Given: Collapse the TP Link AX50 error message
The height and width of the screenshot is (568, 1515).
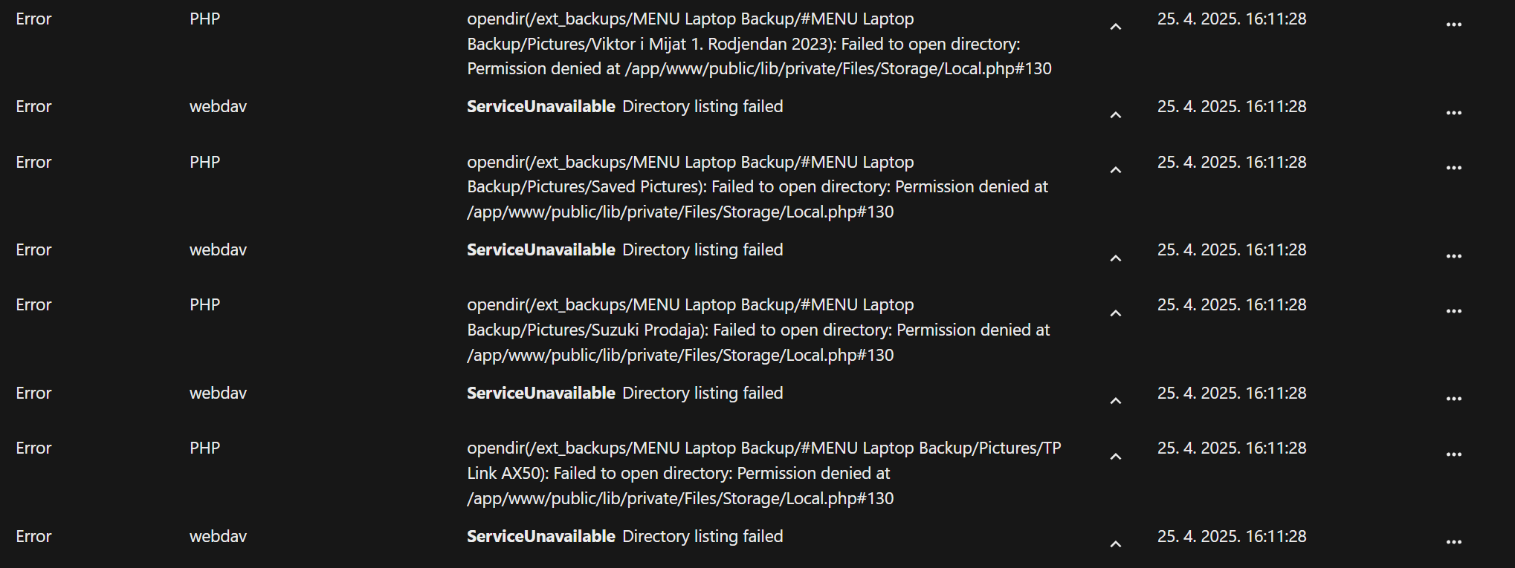Looking at the screenshot, I should (1115, 457).
